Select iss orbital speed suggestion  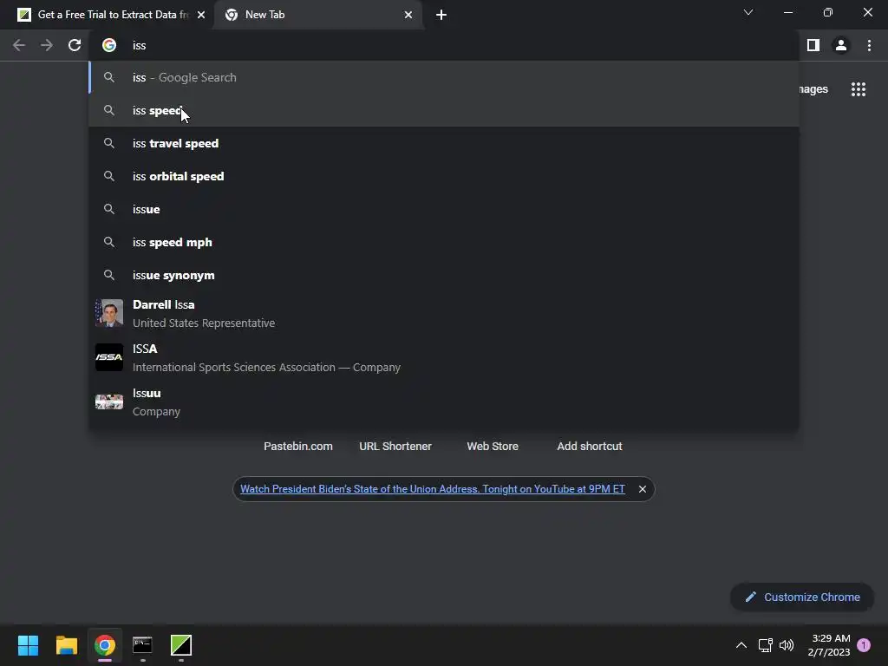point(444,176)
